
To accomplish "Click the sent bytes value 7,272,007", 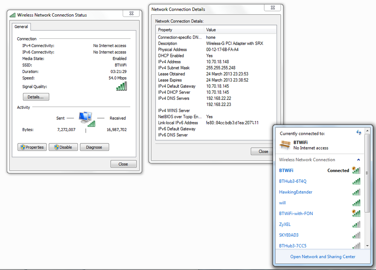I will (66, 130).
